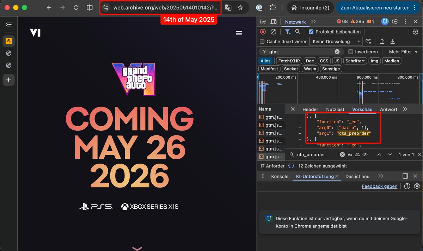Close the request details pane

pyautogui.click(x=292, y=109)
